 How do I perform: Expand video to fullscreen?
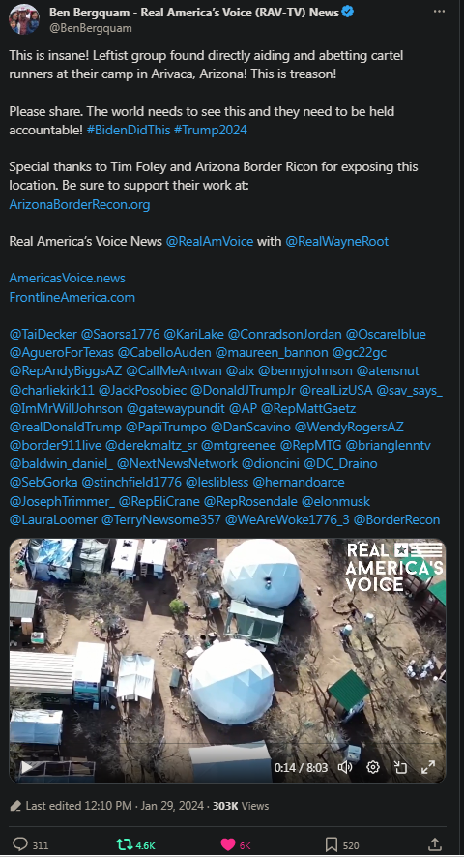[428, 767]
